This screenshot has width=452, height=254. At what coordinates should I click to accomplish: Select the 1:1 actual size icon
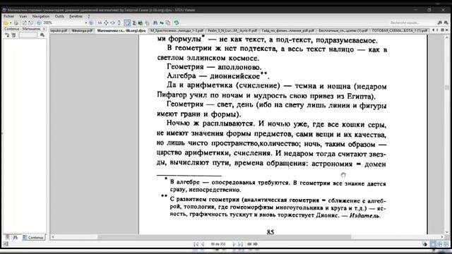click(x=100, y=23)
